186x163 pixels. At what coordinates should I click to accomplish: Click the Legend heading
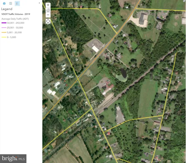(x=7, y=9)
